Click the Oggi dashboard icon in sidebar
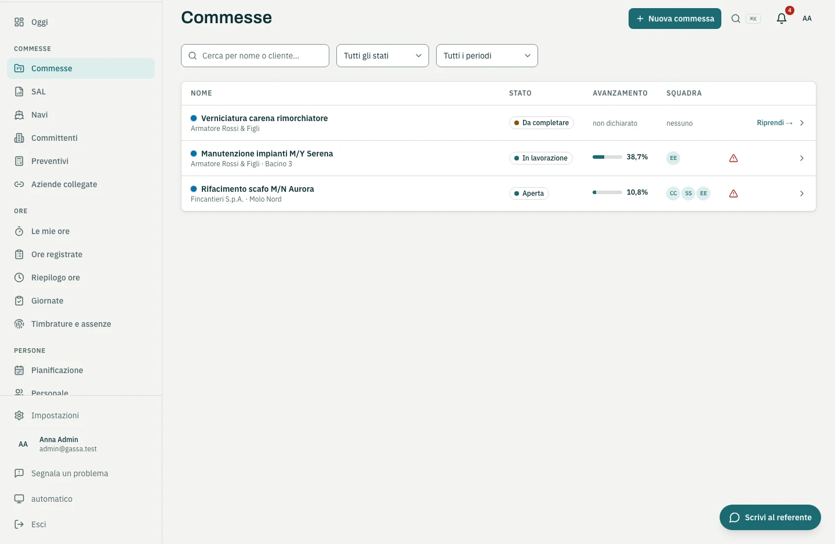The width and height of the screenshot is (835, 544). (19, 22)
